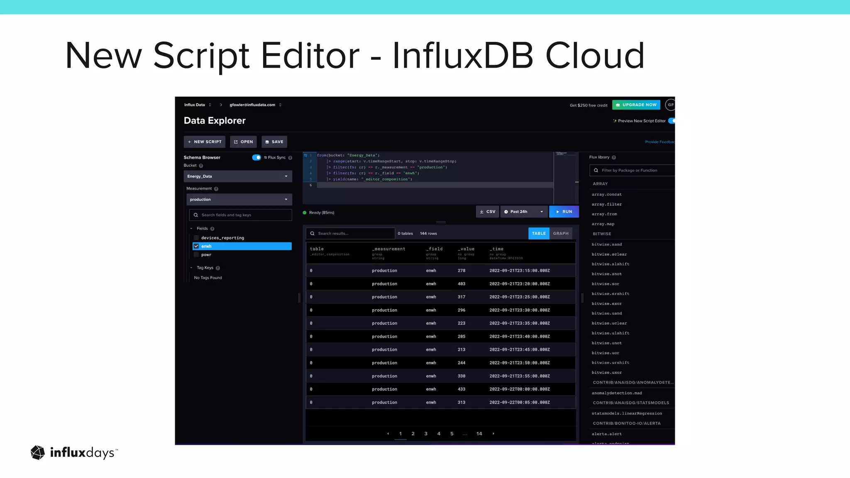This screenshot has width=850, height=478.
Task: Click the Flux Sync help question-mark icon
Action: [290, 158]
